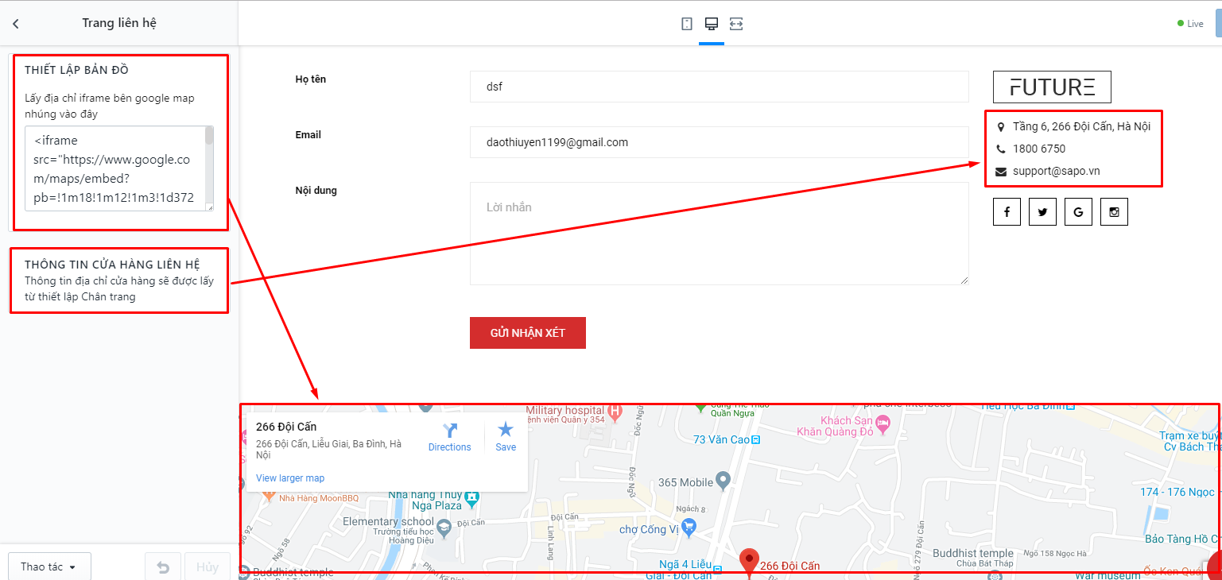Open the Google social icon

pos(1078,212)
